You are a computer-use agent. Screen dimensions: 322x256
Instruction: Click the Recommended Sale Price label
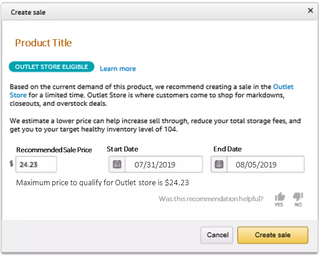pyautogui.click(x=54, y=150)
